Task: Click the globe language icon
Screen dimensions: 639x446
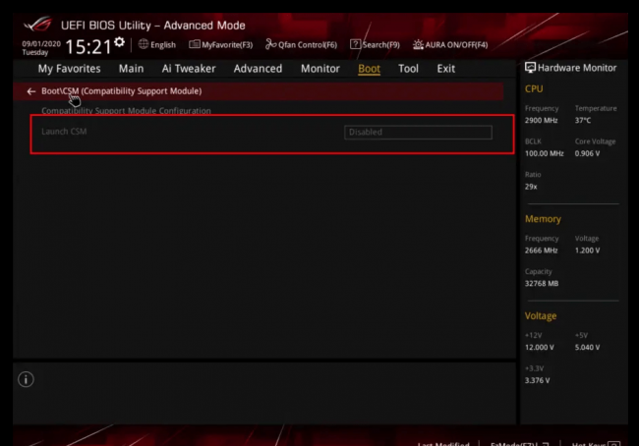Action: pos(144,44)
